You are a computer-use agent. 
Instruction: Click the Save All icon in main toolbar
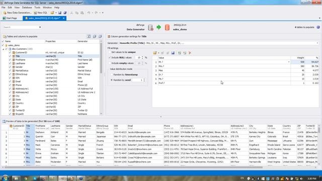pyautogui.click(x=65, y=13)
